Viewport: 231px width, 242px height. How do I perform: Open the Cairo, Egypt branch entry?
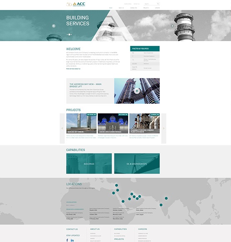tap(144, 214)
